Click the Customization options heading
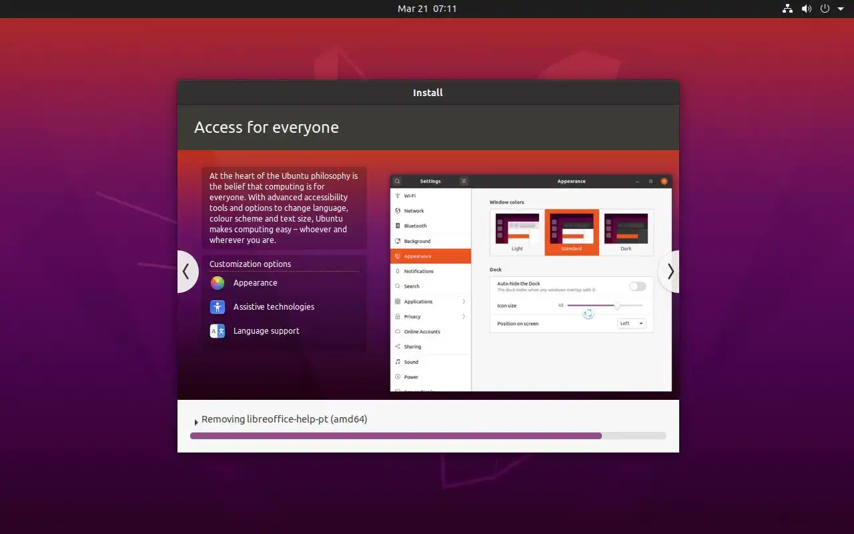This screenshot has height=534, width=854. pyautogui.click(x=250, y=264)
